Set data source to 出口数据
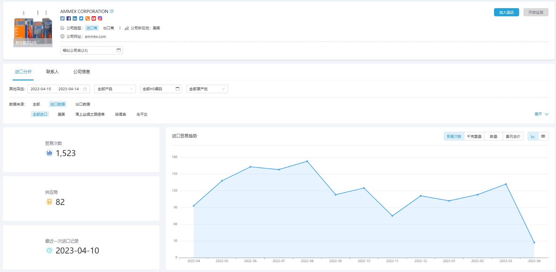 pos(83,104)
